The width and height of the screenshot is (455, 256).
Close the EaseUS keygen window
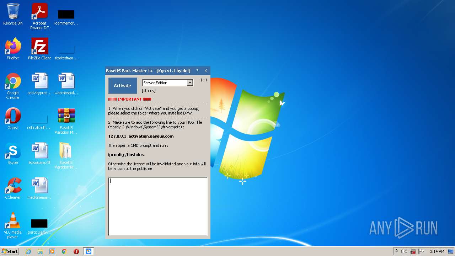[205, 71]
